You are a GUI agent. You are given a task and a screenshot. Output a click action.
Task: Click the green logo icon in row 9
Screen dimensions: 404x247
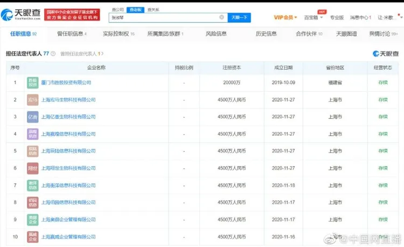click(33, 219)
